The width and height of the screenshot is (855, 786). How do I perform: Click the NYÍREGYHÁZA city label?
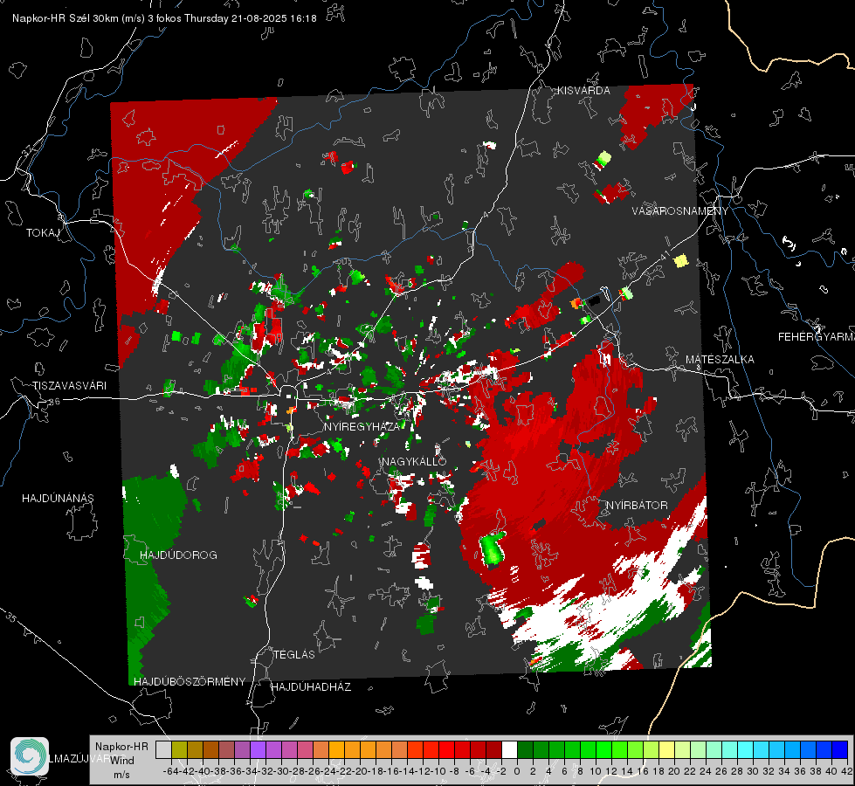[x=362, y=426]
